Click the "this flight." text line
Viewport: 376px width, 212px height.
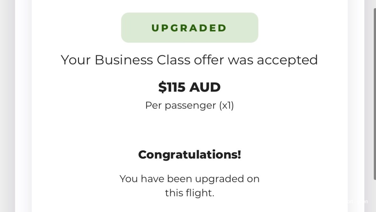(189, 193)
